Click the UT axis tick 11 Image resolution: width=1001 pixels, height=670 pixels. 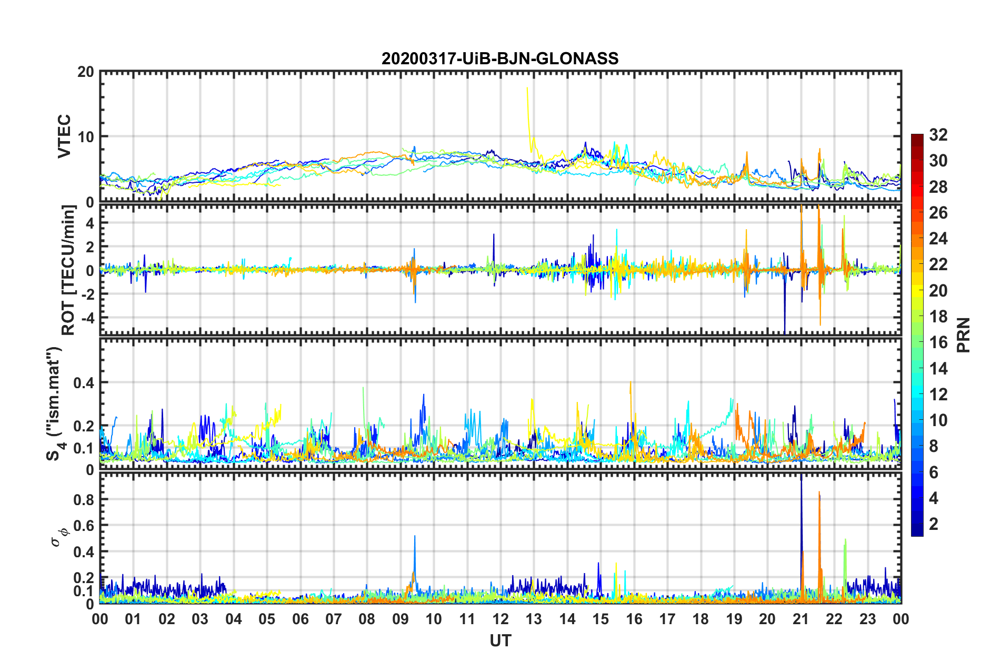tap(467, 619)
